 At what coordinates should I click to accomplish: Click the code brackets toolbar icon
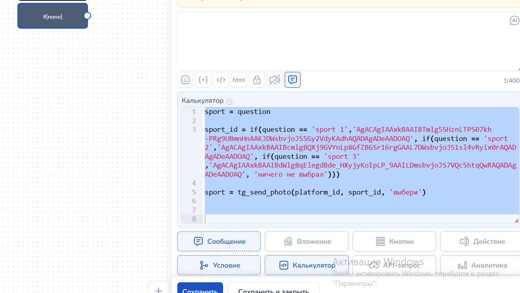(x=221, y=80)
